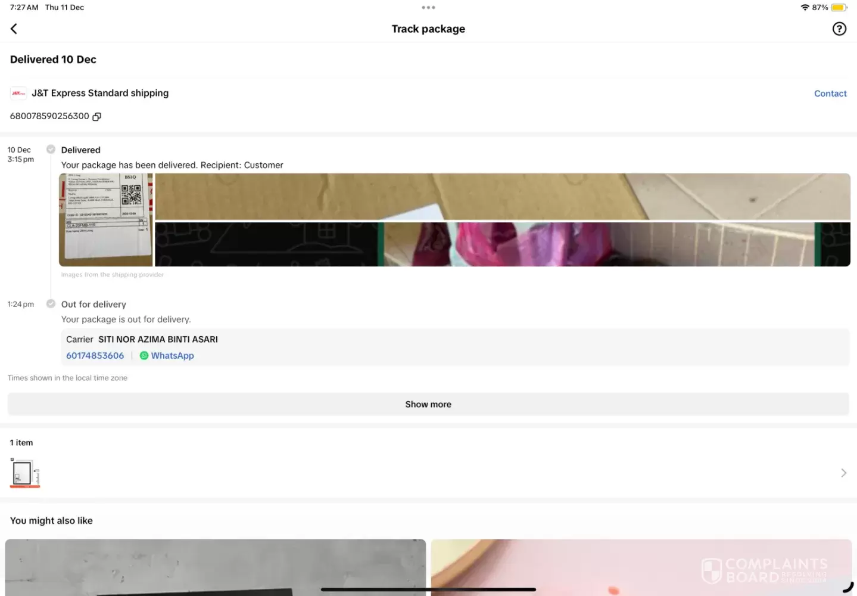Click the Delivered status checkmark icon
The width and height of the screenshot is (857, 596).
(51, 150)
